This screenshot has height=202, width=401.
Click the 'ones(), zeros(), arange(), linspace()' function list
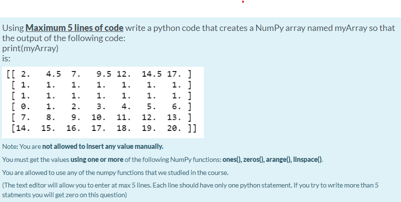(272, 159)
